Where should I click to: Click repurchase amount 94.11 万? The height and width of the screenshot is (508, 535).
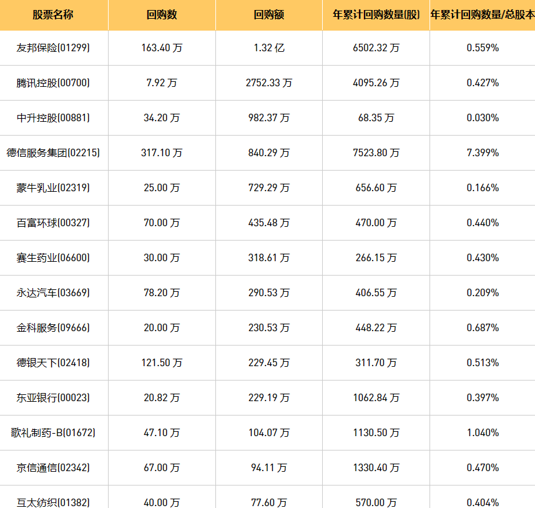(269, 467)
